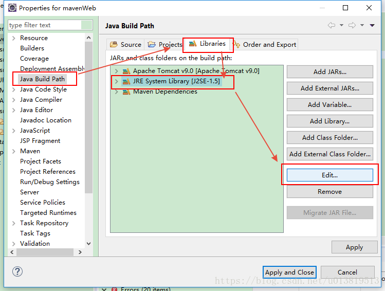Expand the Validation tree item
Screen dimensions: 385x291
14,244
